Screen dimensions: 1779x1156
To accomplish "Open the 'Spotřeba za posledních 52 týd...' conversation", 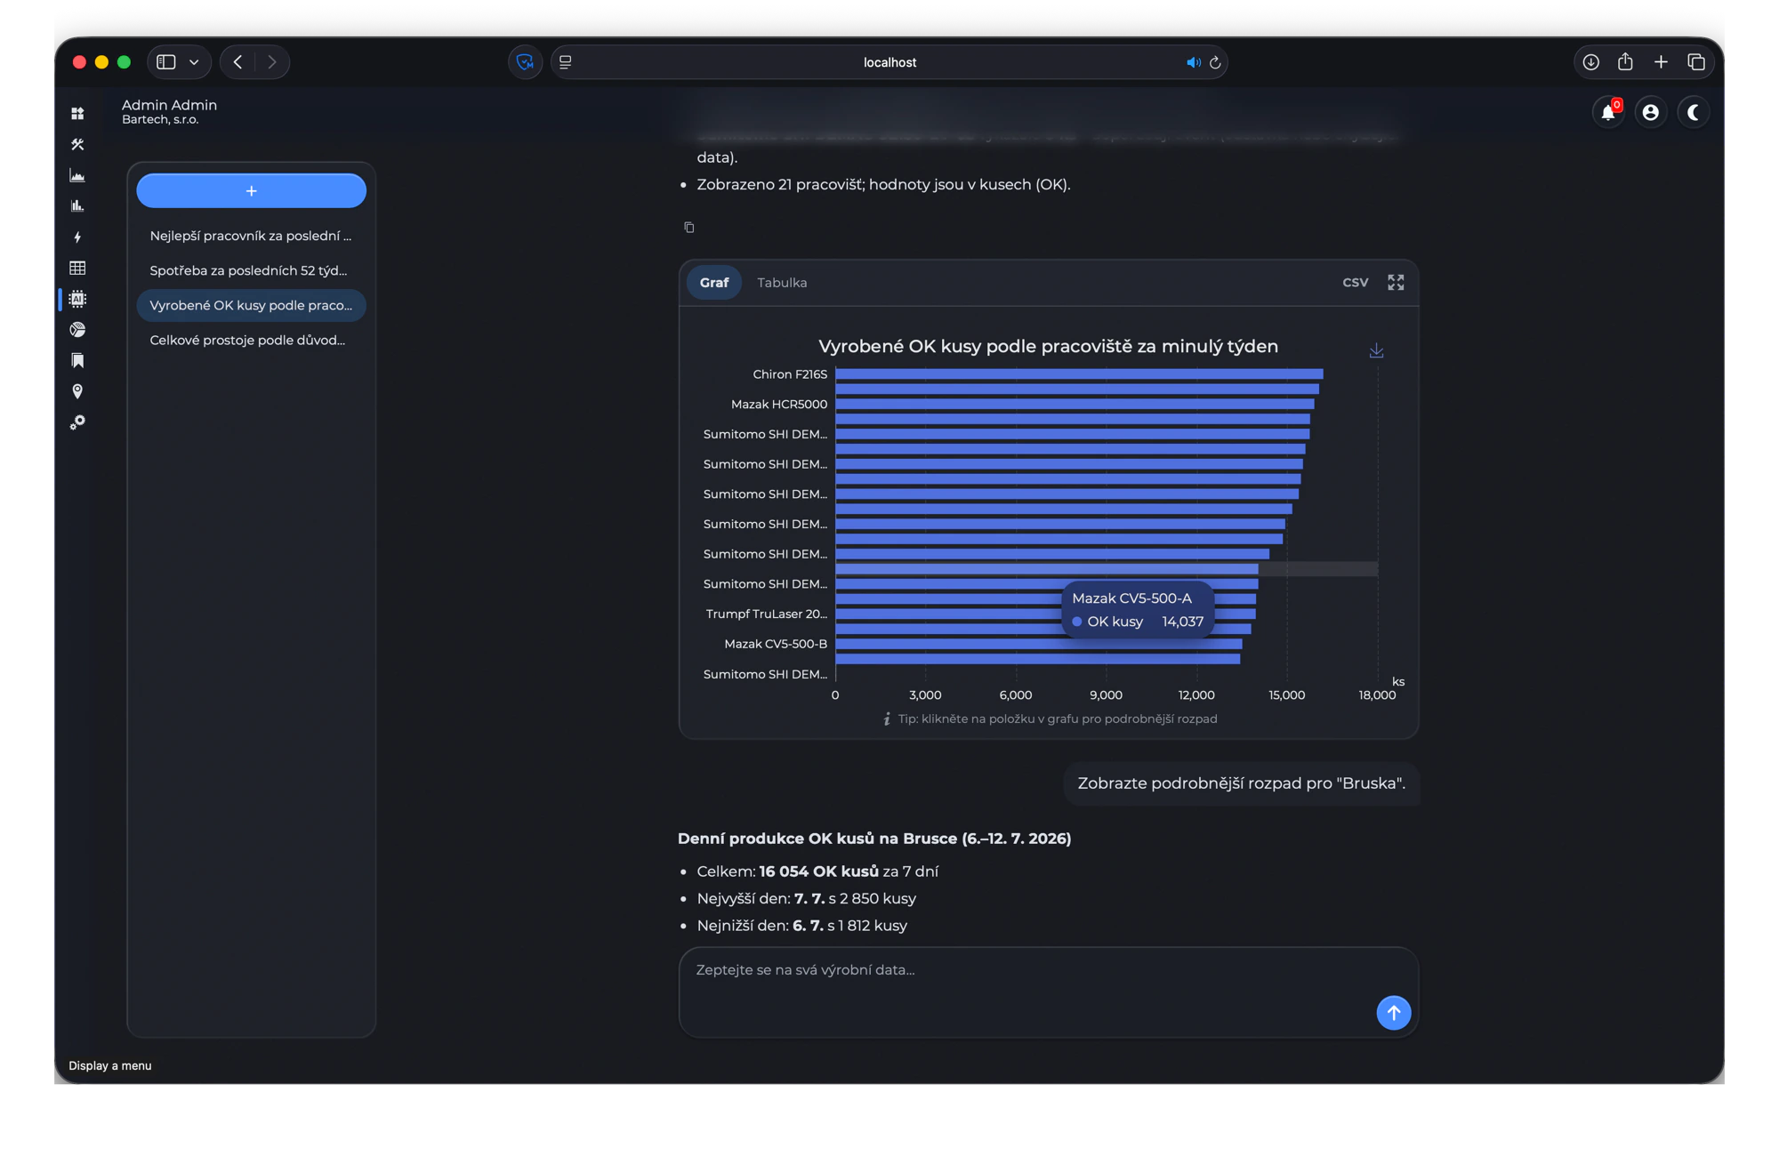I will pyautogui.click(x=251, y=270).
